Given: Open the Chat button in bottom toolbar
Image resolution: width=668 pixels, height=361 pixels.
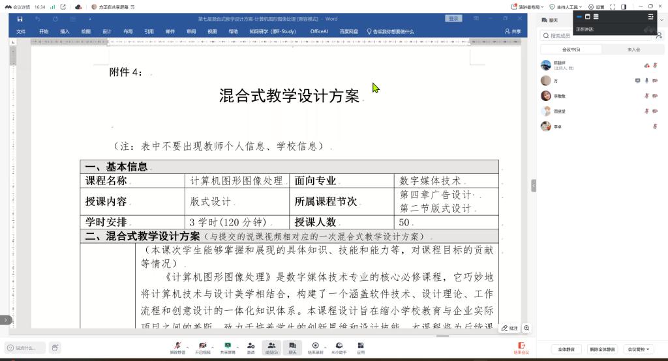Looking at the screenshot, I should pyautogui.click(x=292, y=348).
